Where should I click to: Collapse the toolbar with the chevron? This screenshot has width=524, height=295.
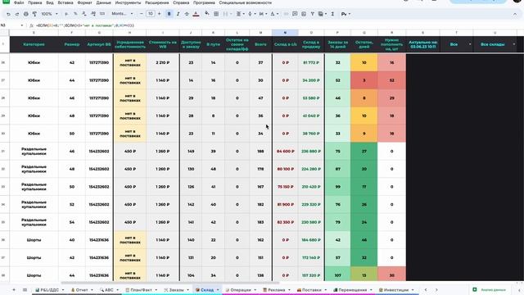click(x=515, y=14)
